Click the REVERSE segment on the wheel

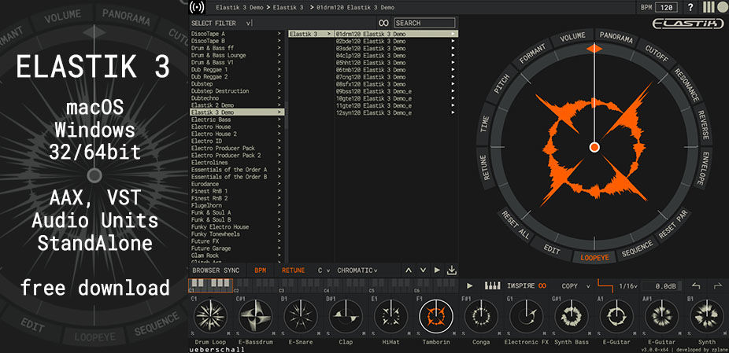click(702, 124)
